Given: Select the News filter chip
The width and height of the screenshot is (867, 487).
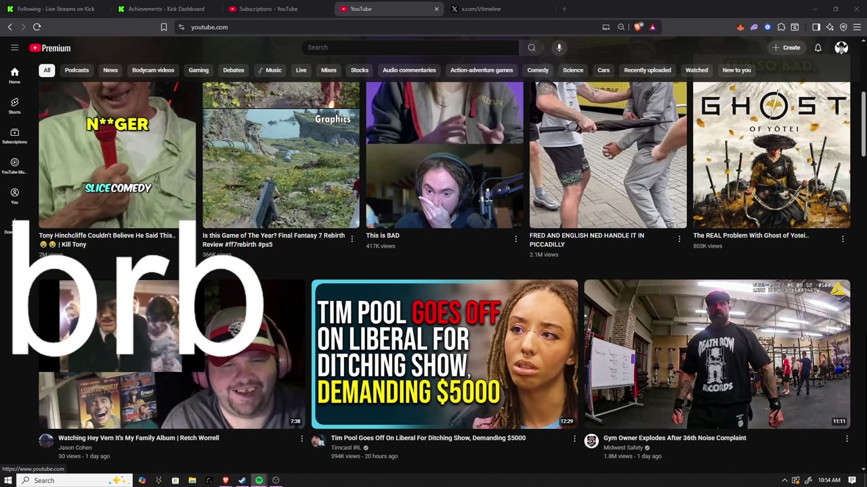Looking at the screenshot, I should click(x=110, y=70).
